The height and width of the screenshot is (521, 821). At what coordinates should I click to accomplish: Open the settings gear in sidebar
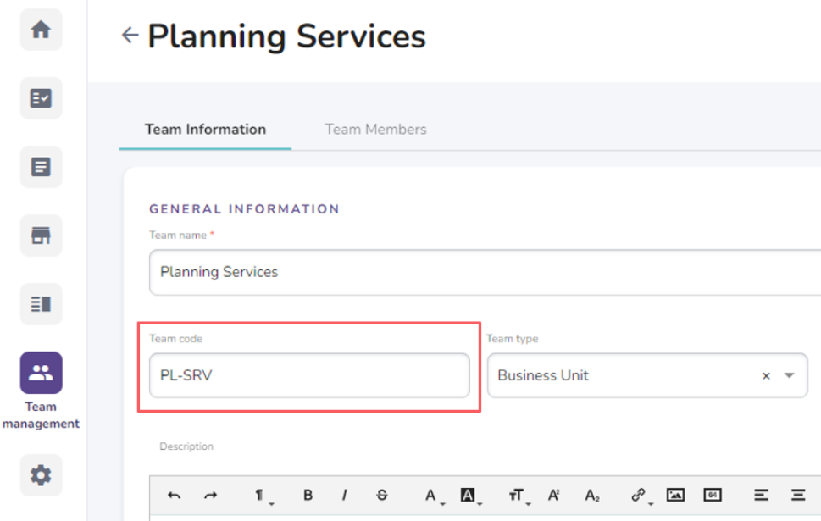click(41, 475)
